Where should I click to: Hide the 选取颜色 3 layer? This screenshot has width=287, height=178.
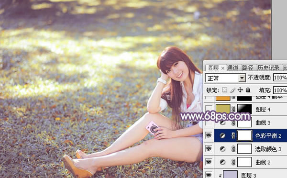tap(209, 149)
